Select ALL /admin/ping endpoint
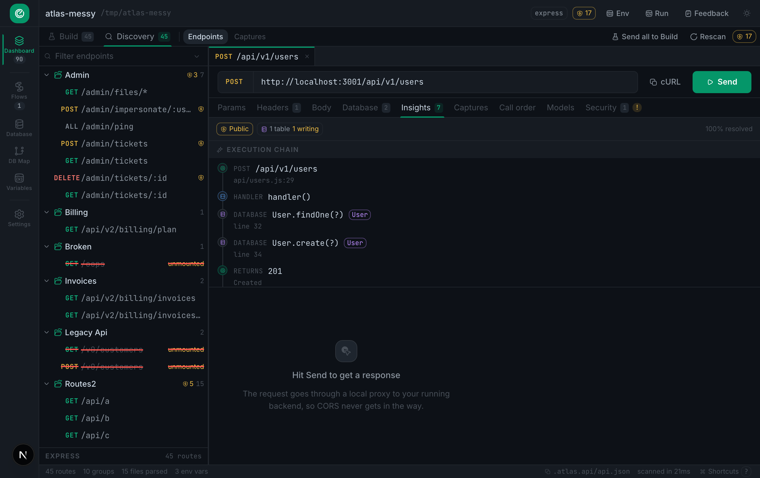This screenshot has height=478, width=760. (124, 127)
